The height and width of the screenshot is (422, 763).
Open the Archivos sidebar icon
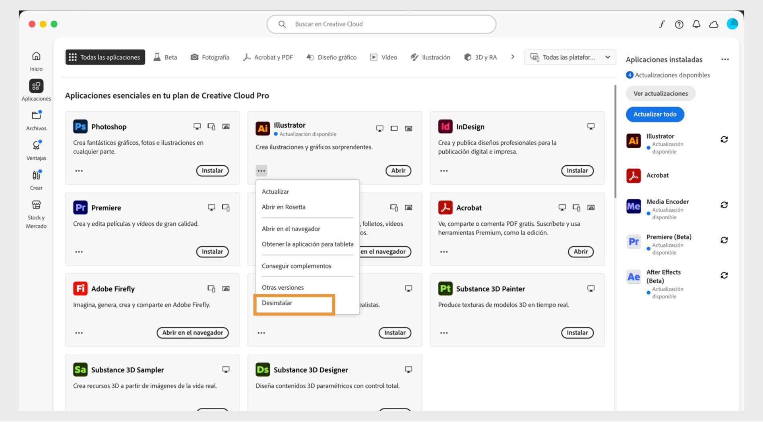point(36,116)
